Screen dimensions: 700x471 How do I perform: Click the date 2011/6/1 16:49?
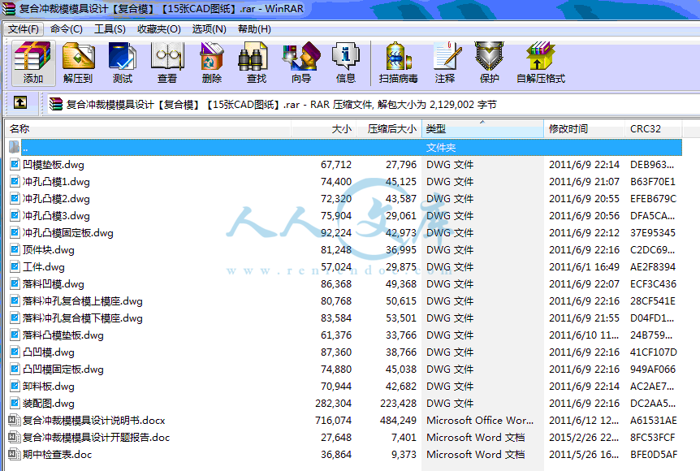(x=584, y=266)
